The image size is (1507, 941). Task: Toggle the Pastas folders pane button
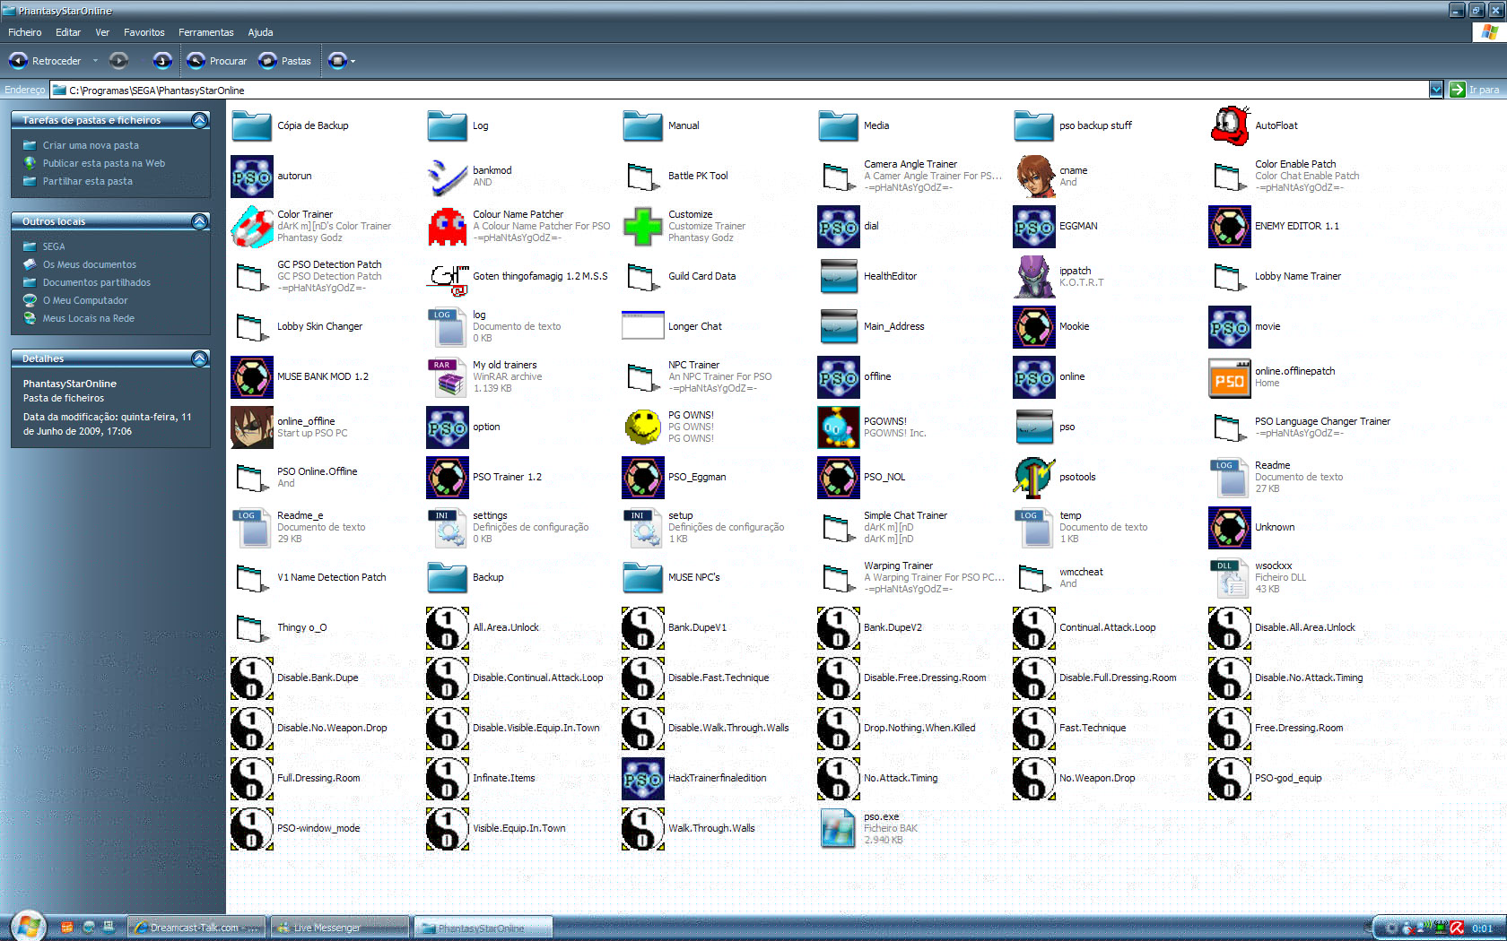[285, 61]
